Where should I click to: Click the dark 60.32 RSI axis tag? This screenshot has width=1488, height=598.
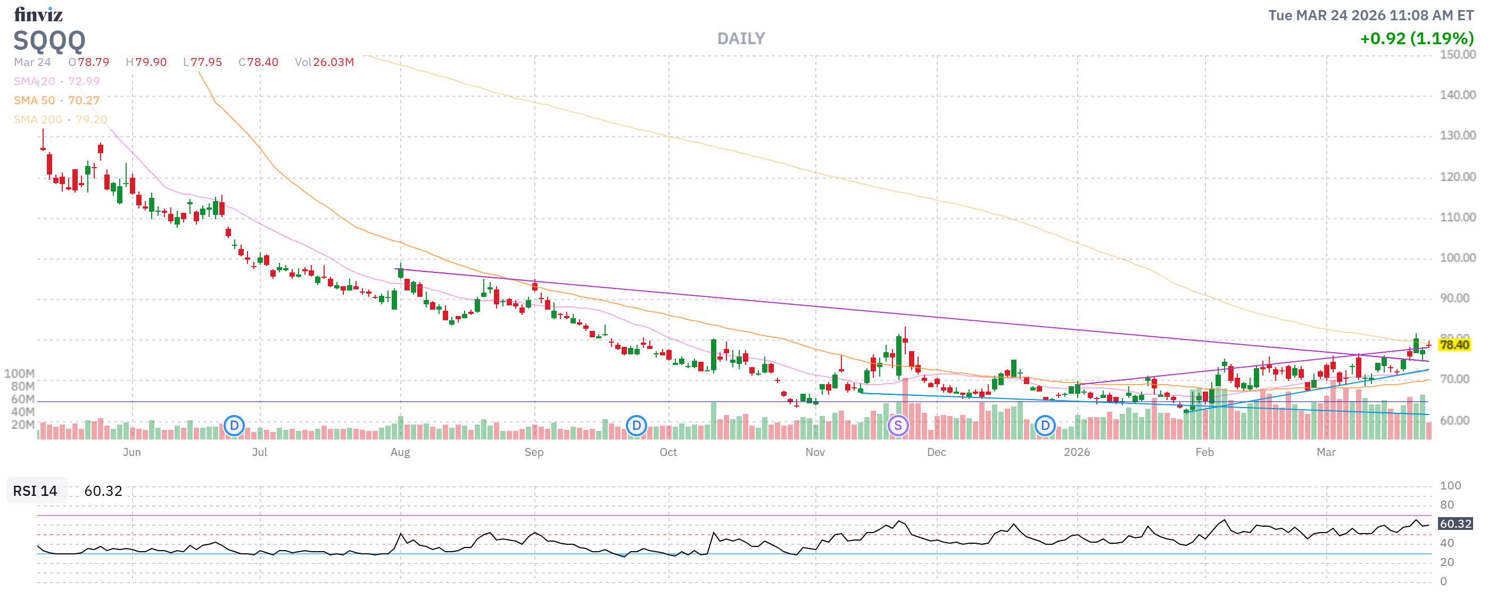click(x=1455, y=524)
